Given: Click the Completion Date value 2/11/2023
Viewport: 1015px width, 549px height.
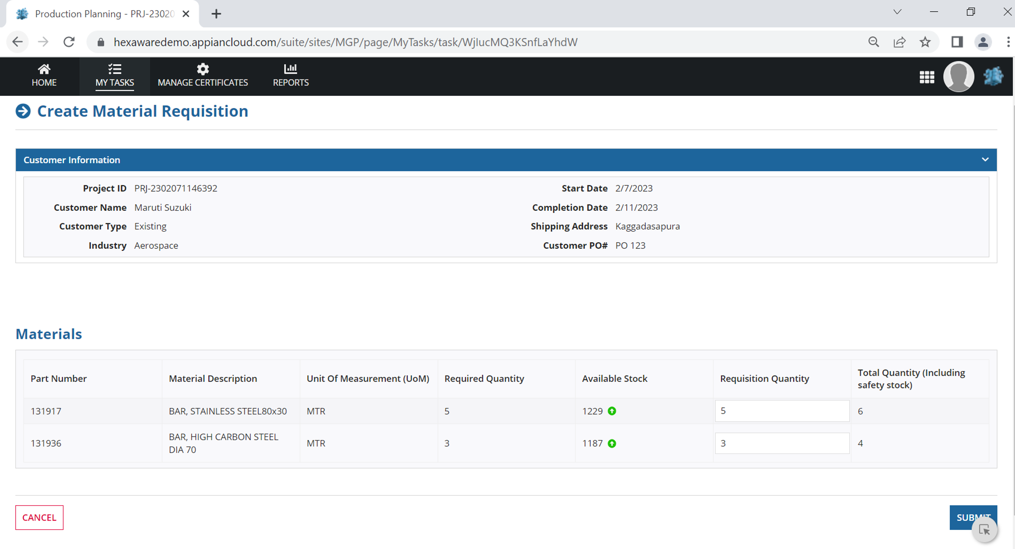Looking at the screenshot, I should [x=636, y=208].
